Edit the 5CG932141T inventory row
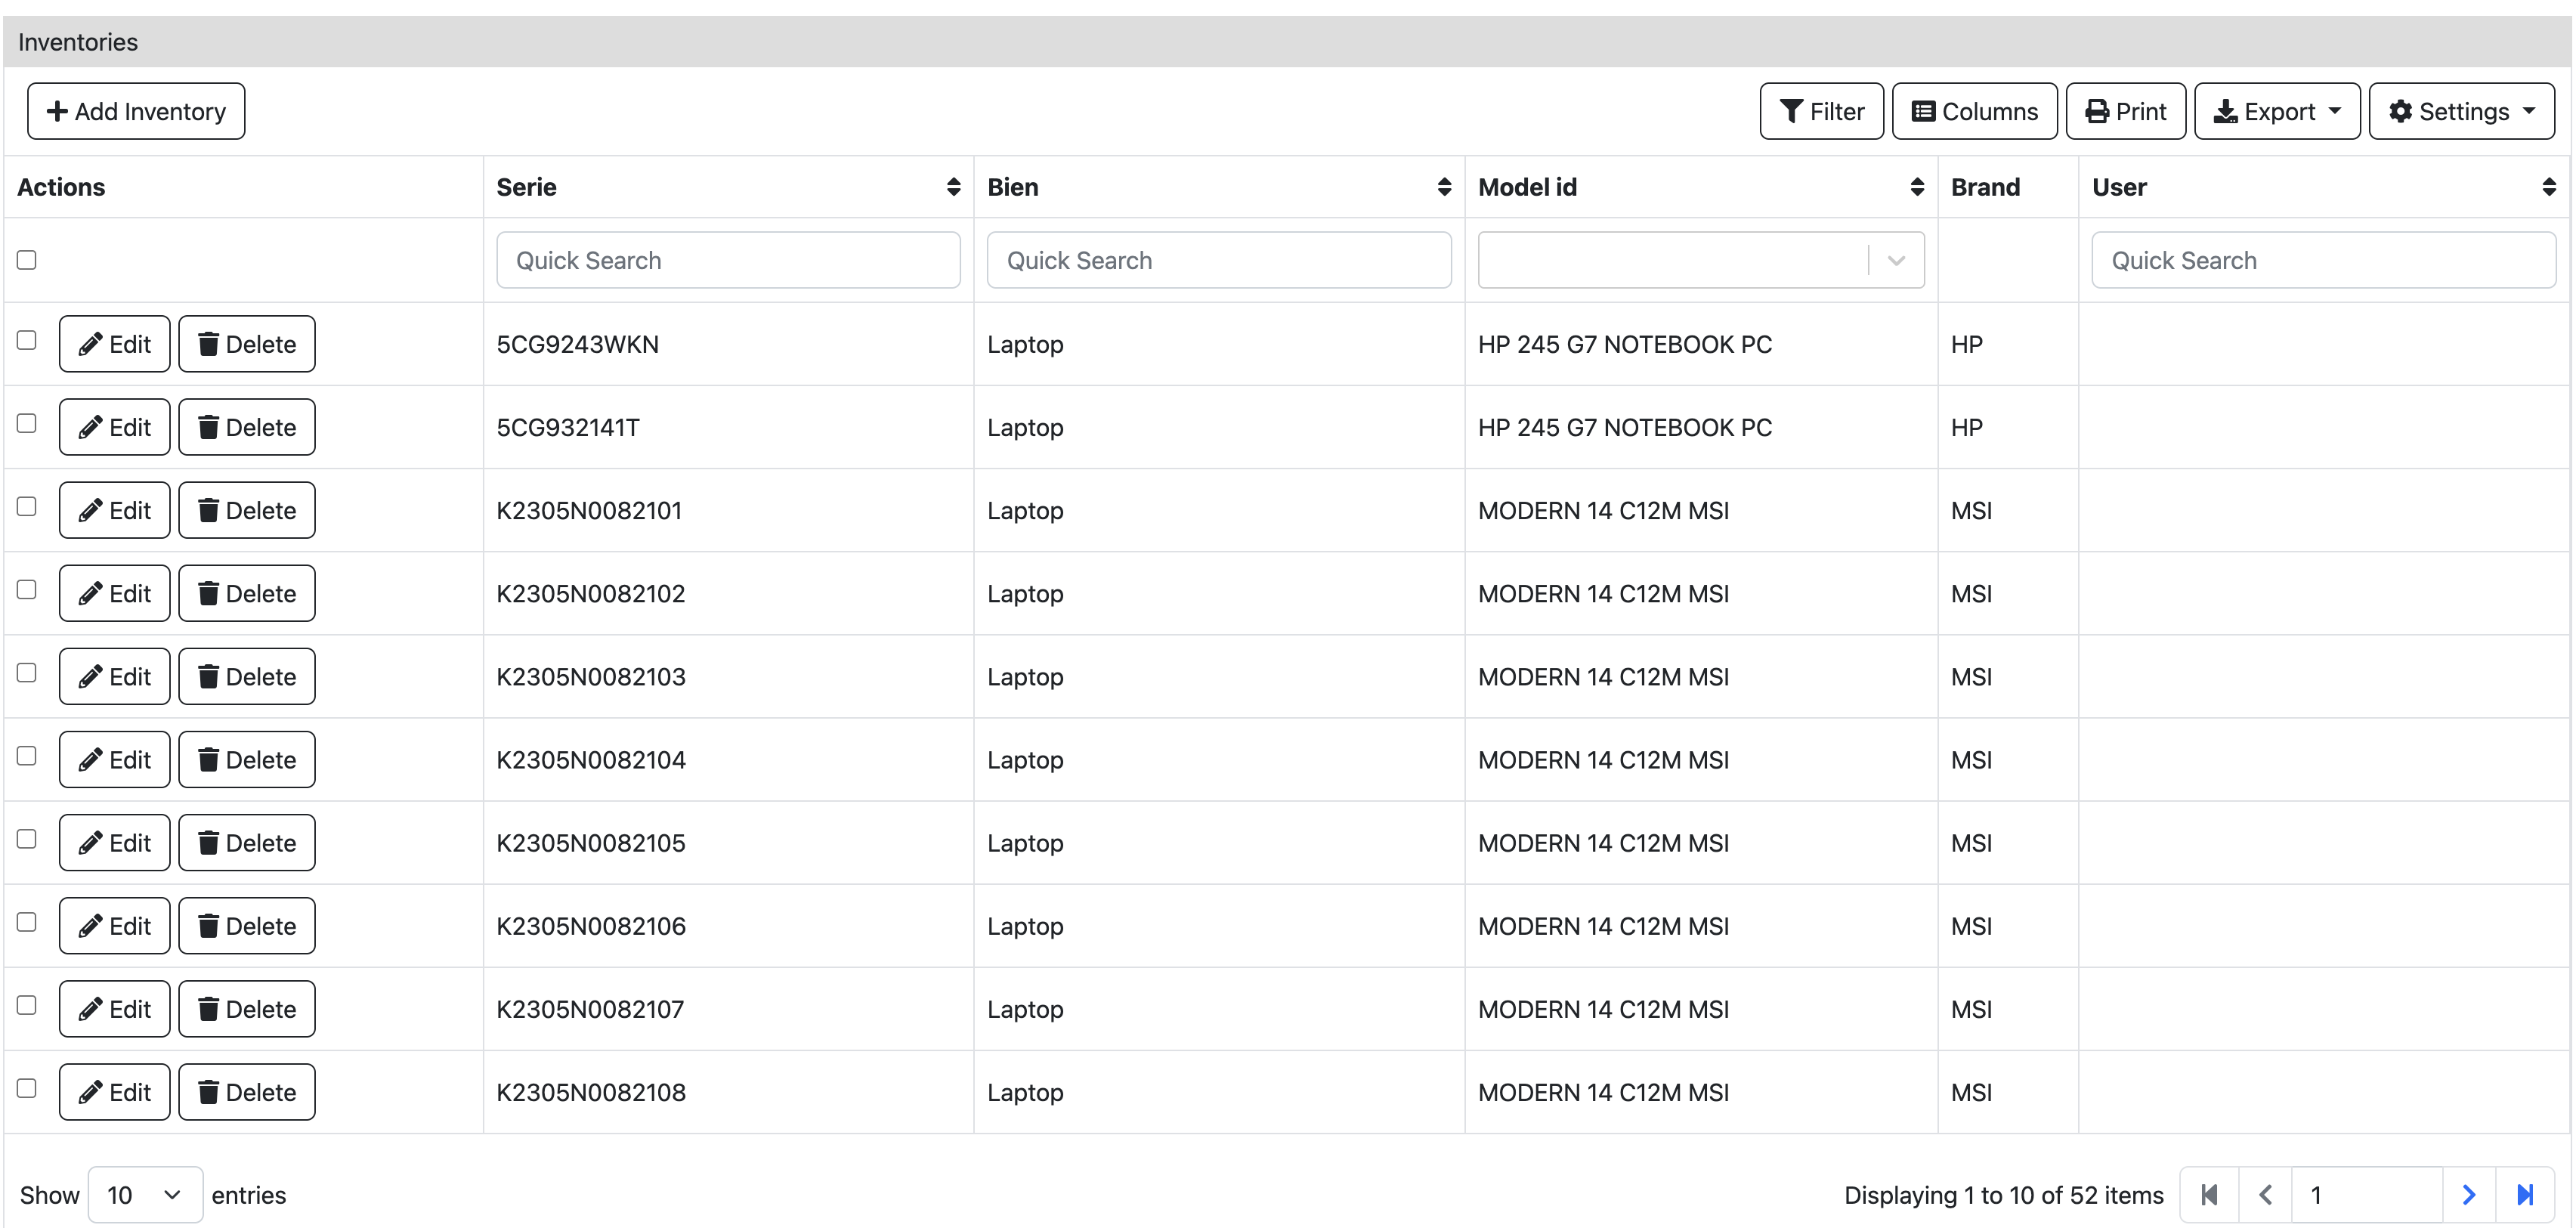This screenshot has width=2576, height=1228. 114,427
